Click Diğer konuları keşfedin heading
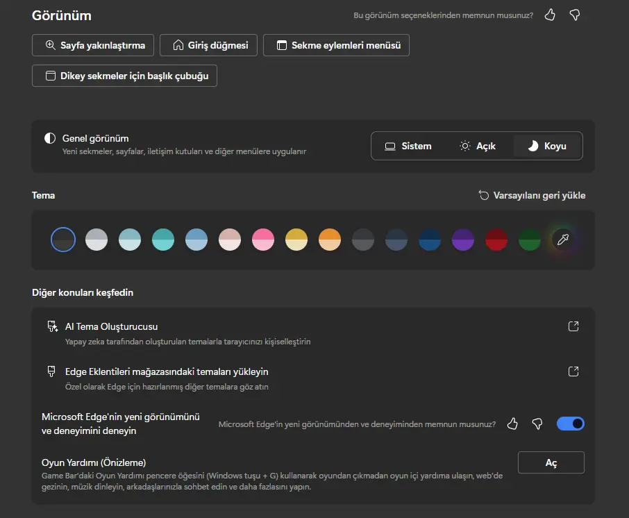 [x=83, y=292]
